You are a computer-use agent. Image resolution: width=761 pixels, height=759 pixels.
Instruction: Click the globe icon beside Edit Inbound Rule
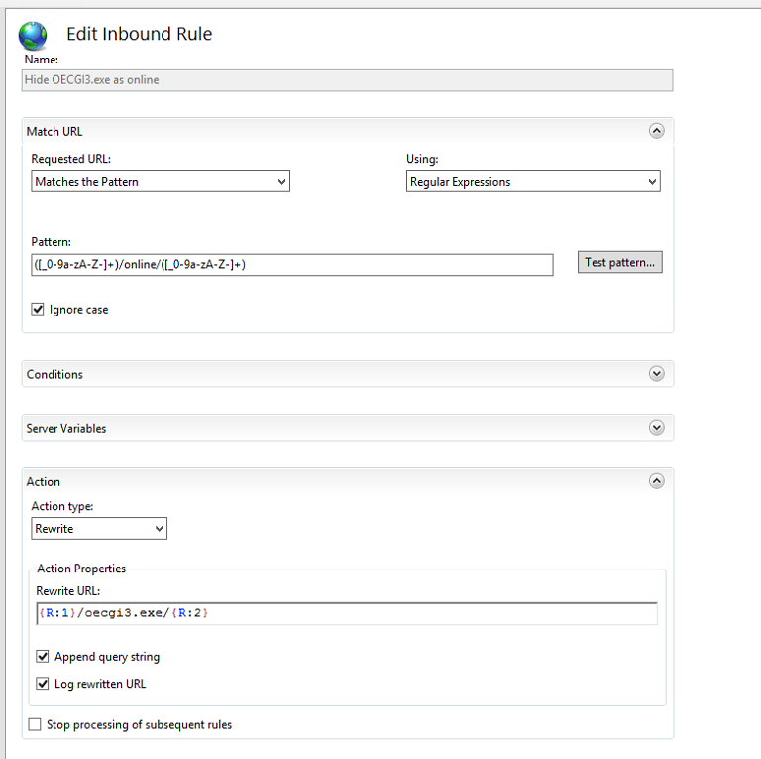(33, 36)
